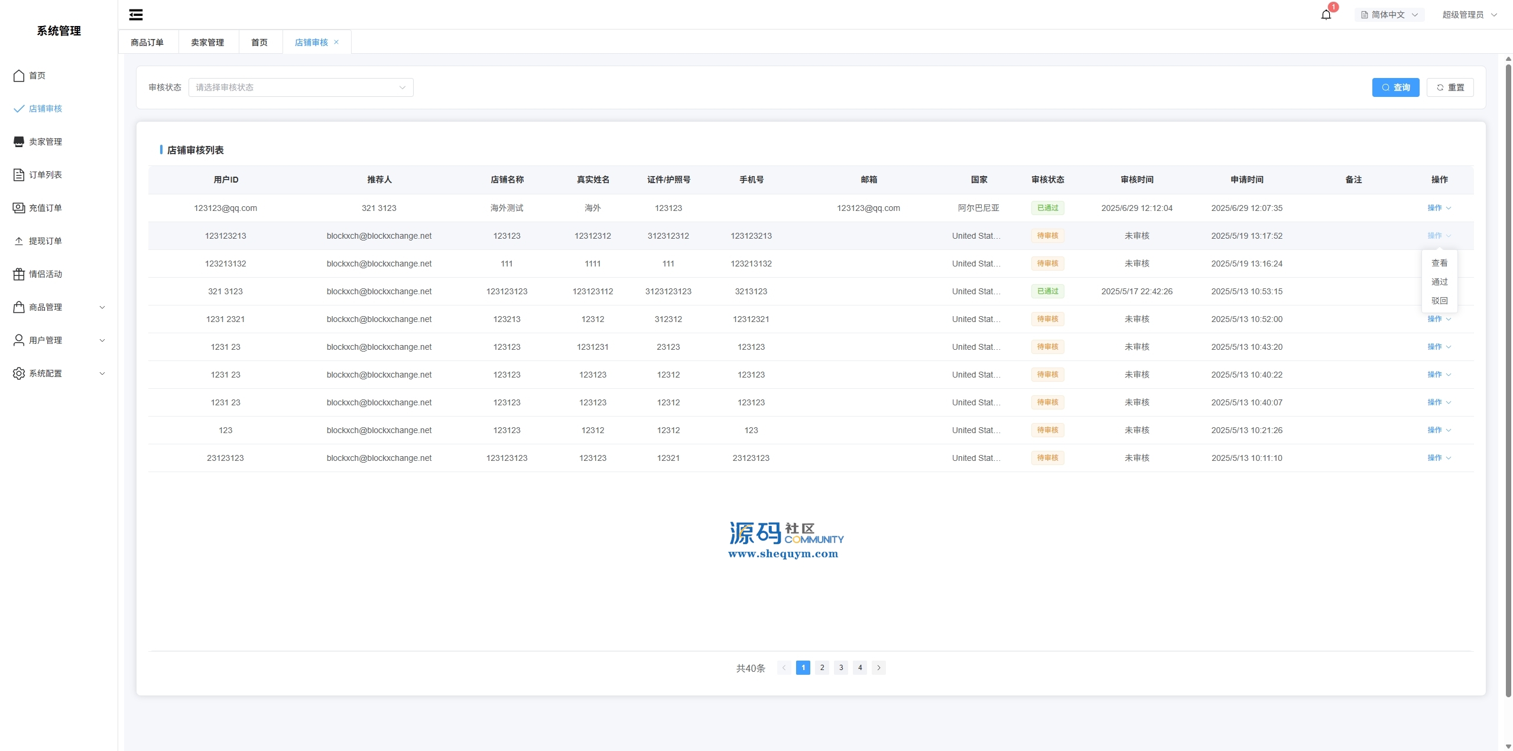The image size is (1513, 751).
Task: Open 情侣活动 gift icon in sidebar
Action: coord(19,274)
